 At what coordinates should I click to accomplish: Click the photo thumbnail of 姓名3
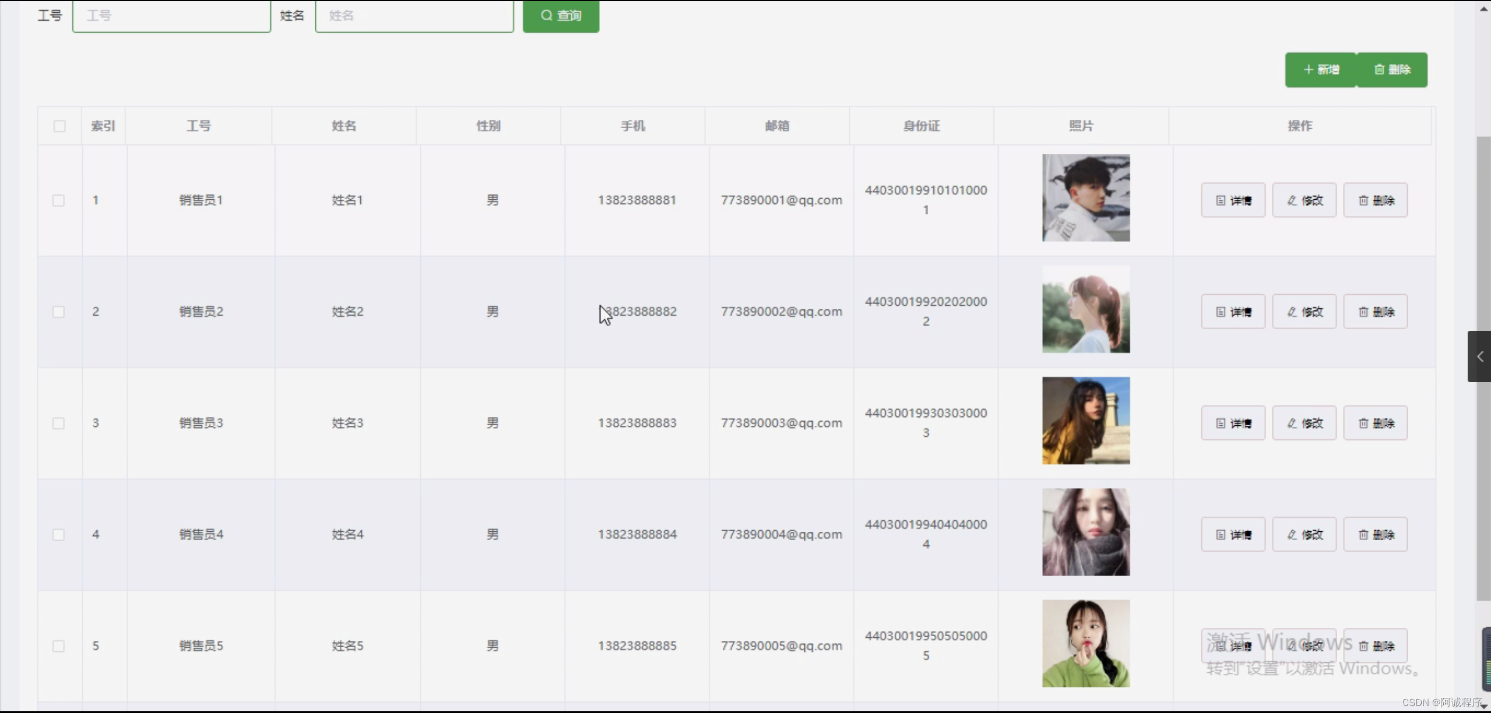[1085, 421]
